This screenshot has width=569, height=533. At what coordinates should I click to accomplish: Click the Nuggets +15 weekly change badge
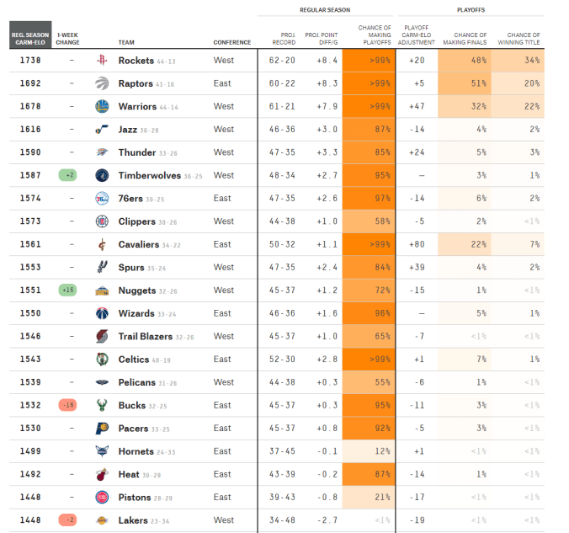[x=67, y=290]
